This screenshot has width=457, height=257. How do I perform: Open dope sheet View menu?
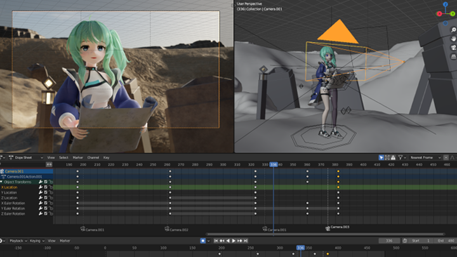51,157
